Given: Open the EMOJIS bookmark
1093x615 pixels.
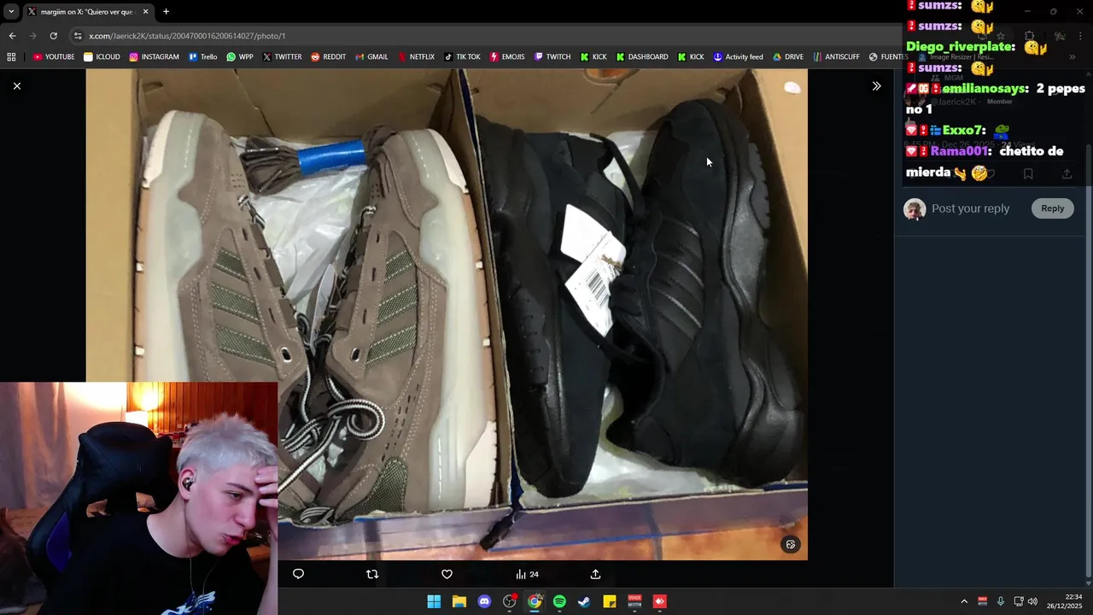Looking at the screenshot, I should [507, 57].
